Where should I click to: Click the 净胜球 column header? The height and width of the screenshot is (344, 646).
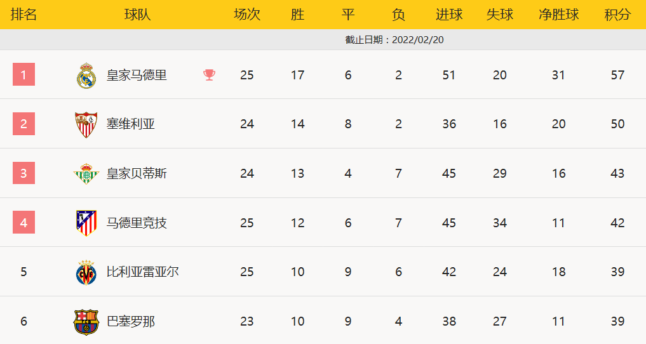558,15
